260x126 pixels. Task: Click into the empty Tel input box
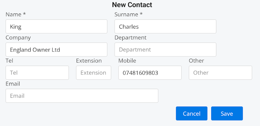[x=37, y=73]
